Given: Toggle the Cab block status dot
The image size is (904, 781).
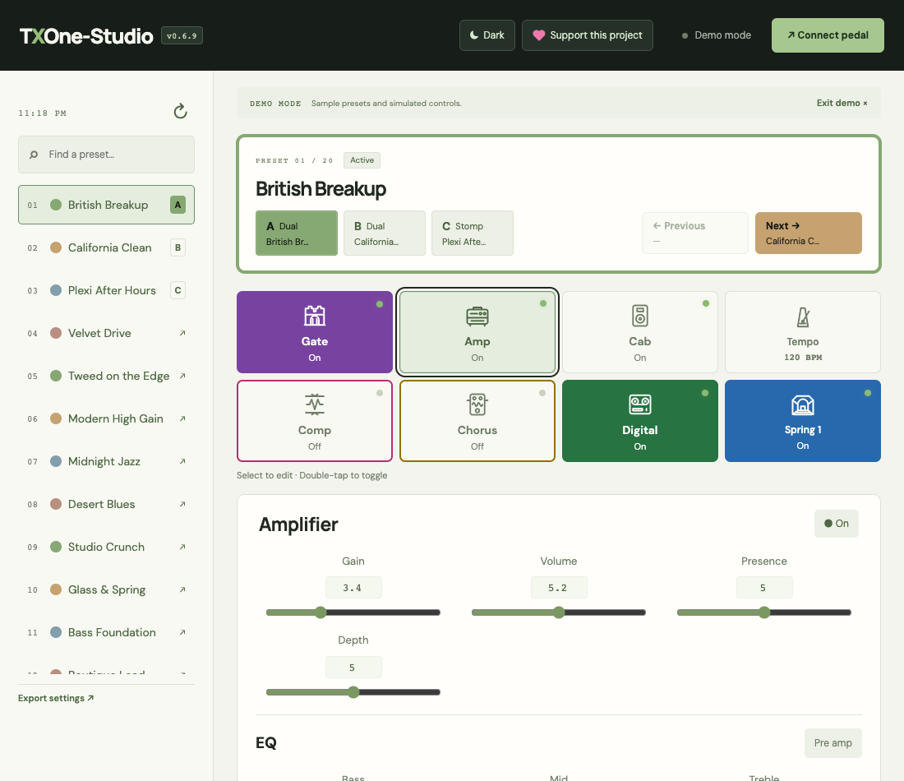Looking at the screenshot, I should [x=706, y=303].
